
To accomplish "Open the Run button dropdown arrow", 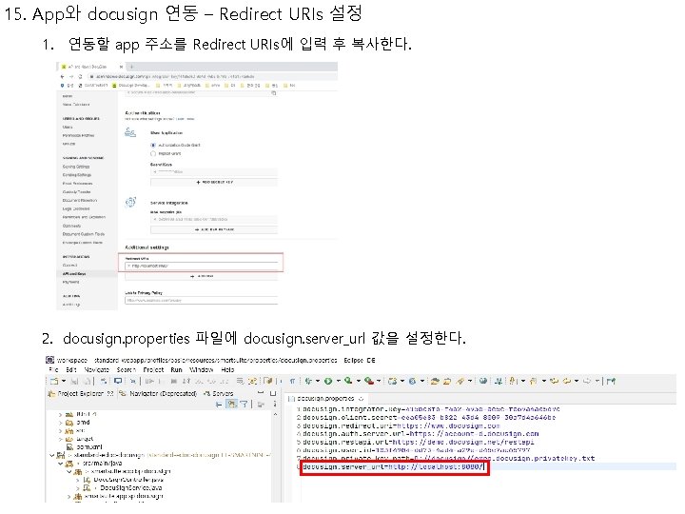I will point(337,381).
